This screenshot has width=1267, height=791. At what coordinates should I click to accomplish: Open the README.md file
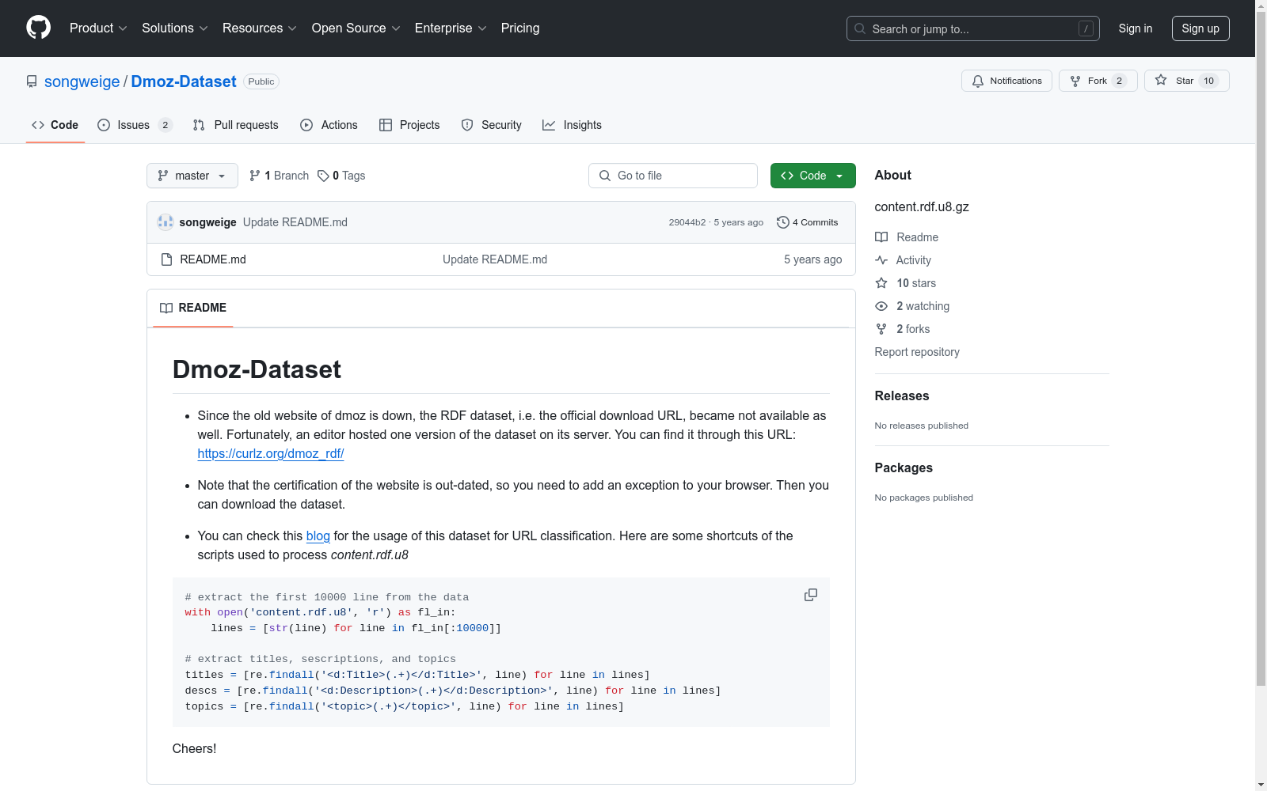pyautogui.click(x=213, y=259)
